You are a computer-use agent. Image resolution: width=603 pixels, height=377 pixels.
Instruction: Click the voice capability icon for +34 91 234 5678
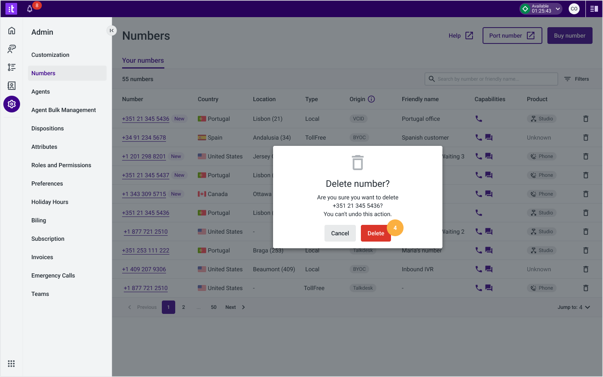(x=478, y=137)
